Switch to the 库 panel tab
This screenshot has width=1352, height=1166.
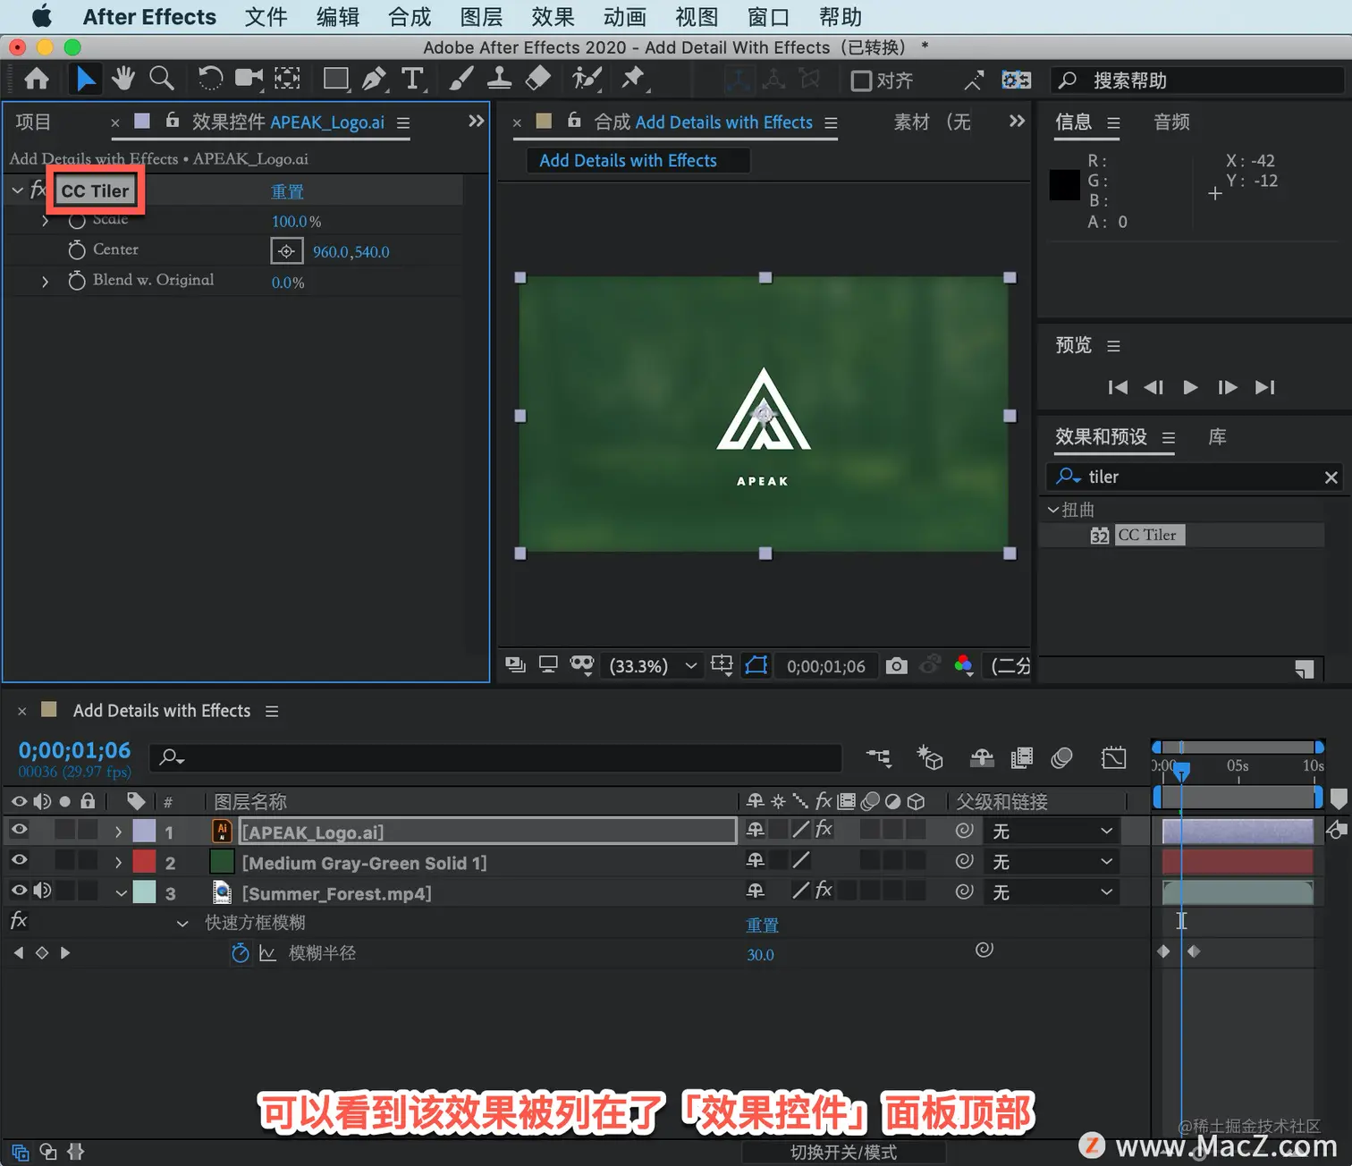tap(1217, 436)
